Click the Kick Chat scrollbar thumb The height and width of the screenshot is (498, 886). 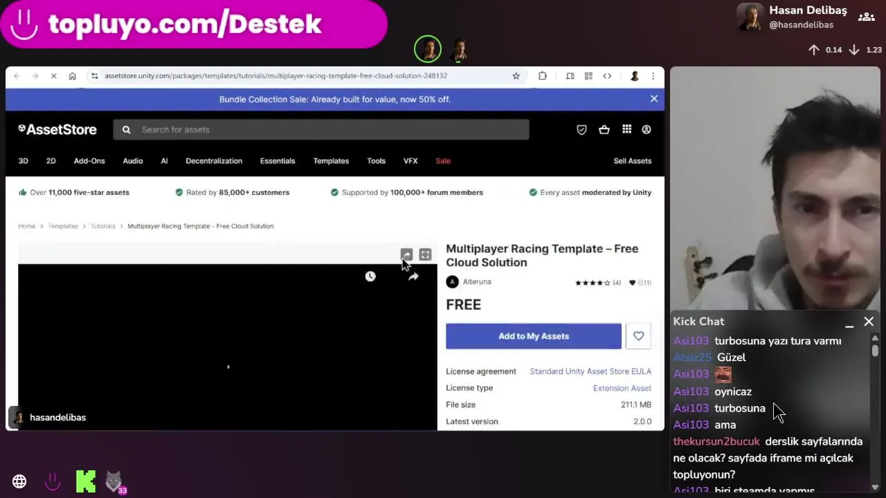coord(875,350)
